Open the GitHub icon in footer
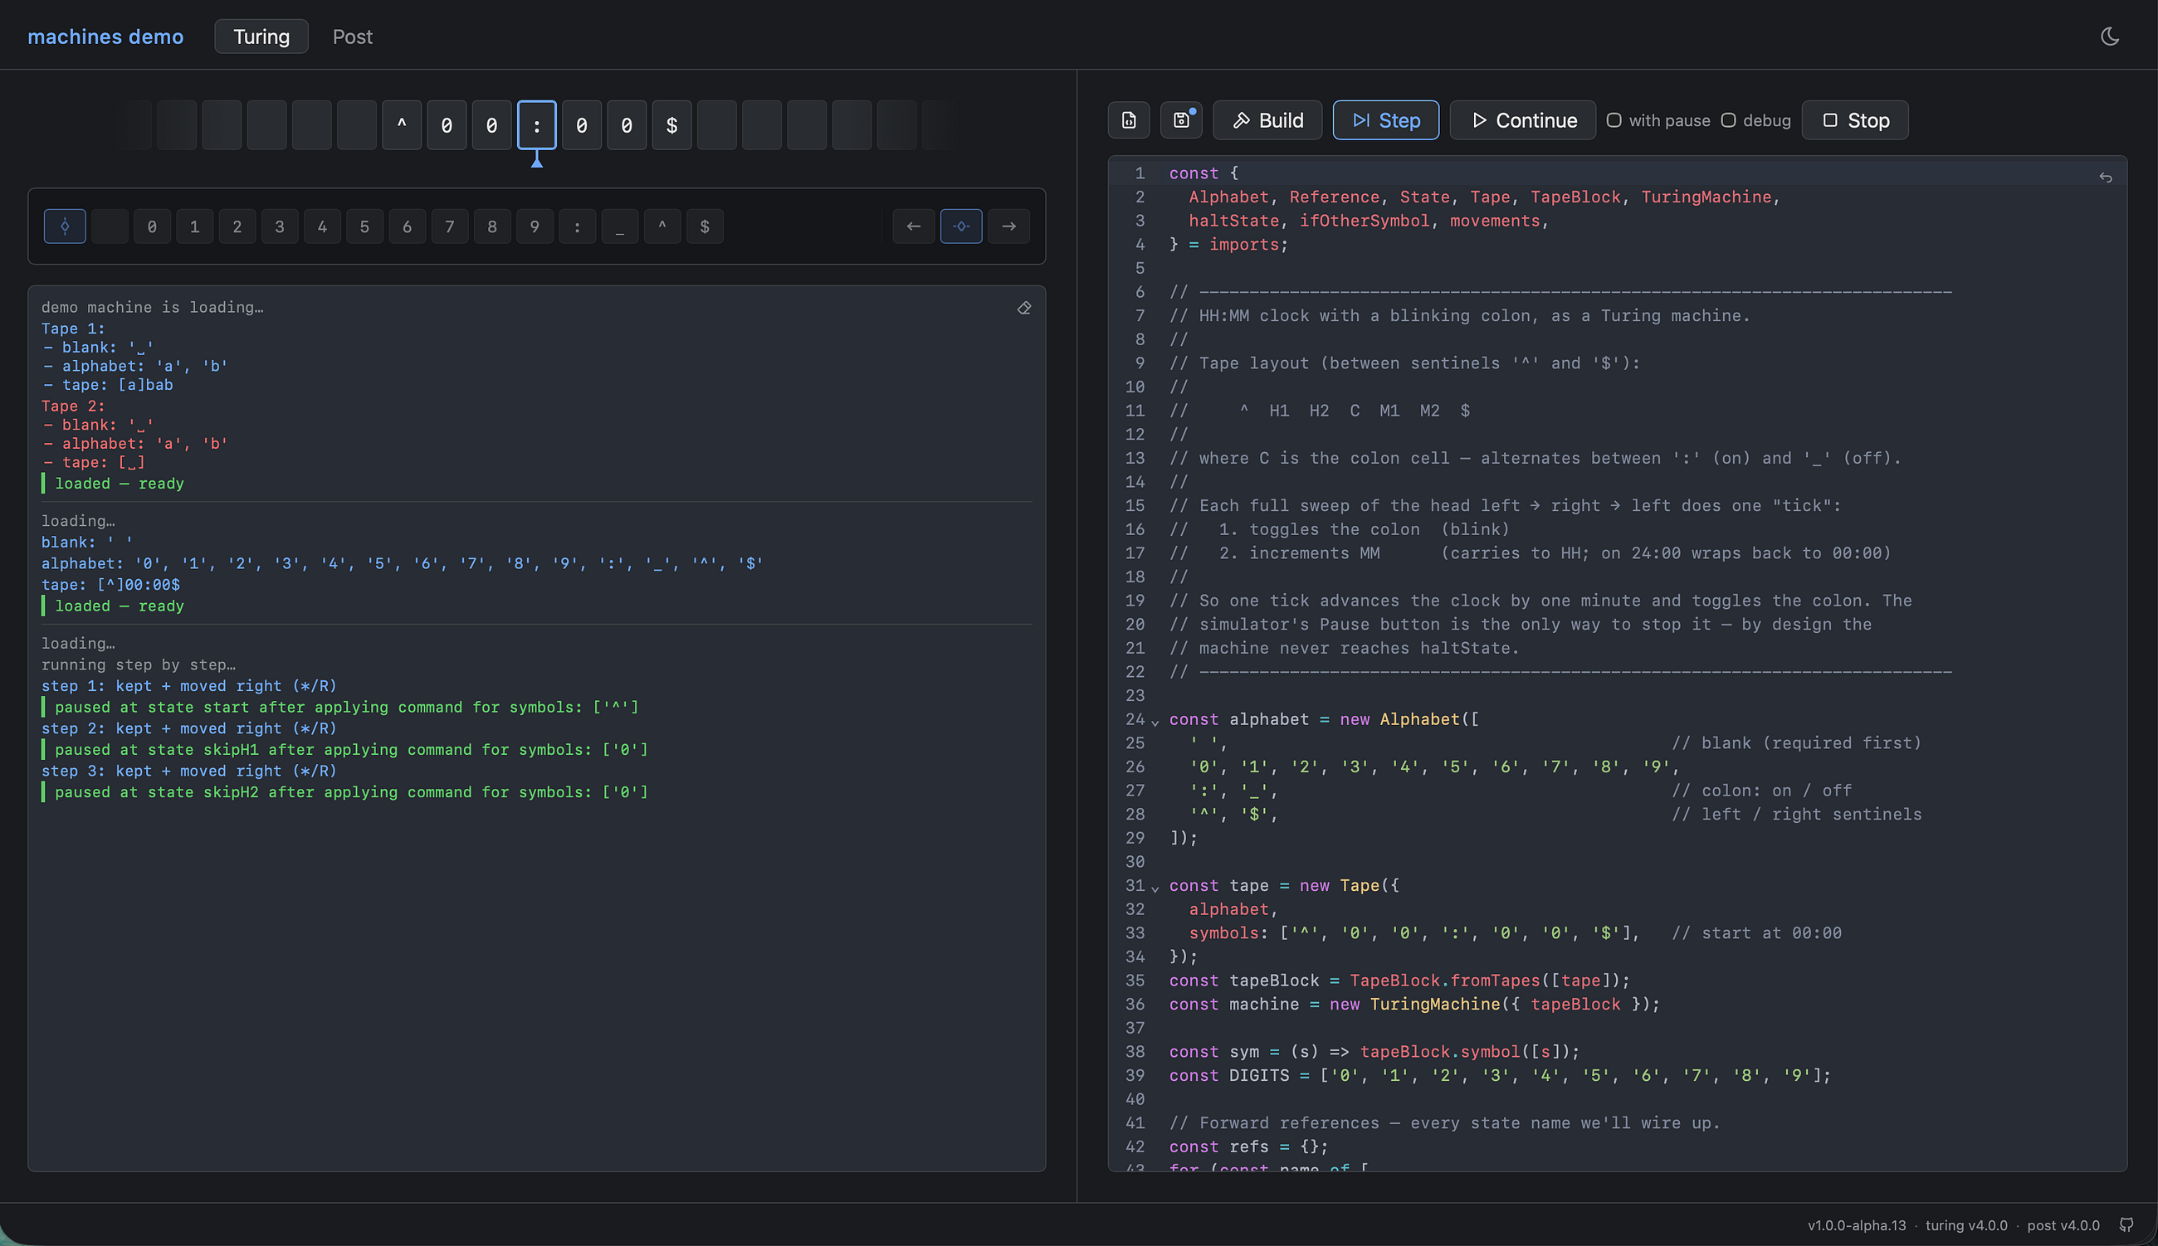The height and width of the screenshot is (1246, 2158). coord(2126,1224)
